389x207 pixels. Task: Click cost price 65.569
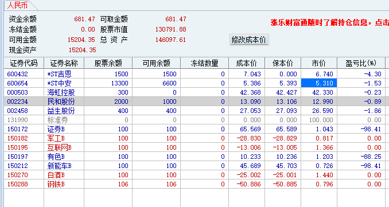pyautogui.click(x=250, y=129)
